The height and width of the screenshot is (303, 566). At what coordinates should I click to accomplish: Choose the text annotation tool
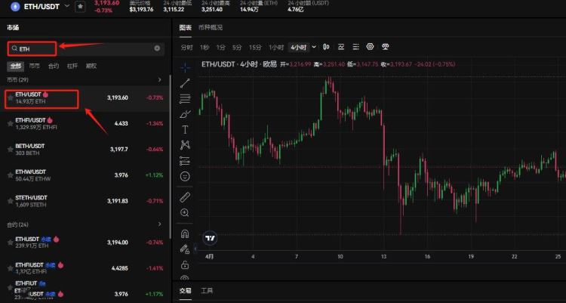point(186,129)
